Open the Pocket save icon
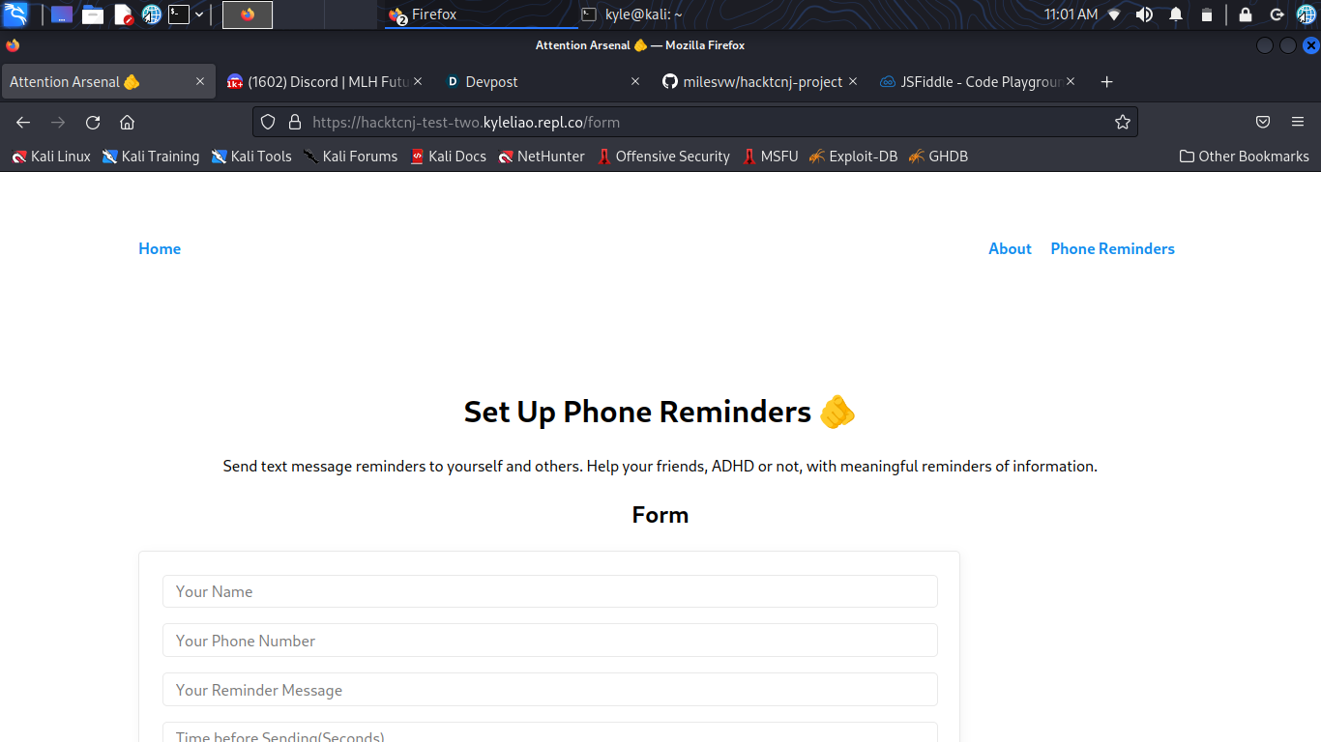 point(1263,123)
